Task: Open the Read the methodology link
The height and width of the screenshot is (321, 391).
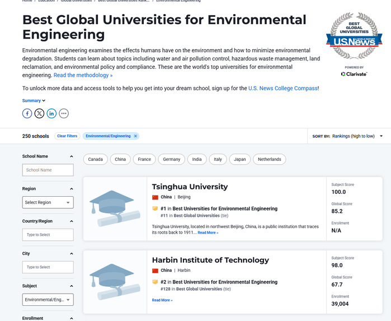Action: coord(83,75)
